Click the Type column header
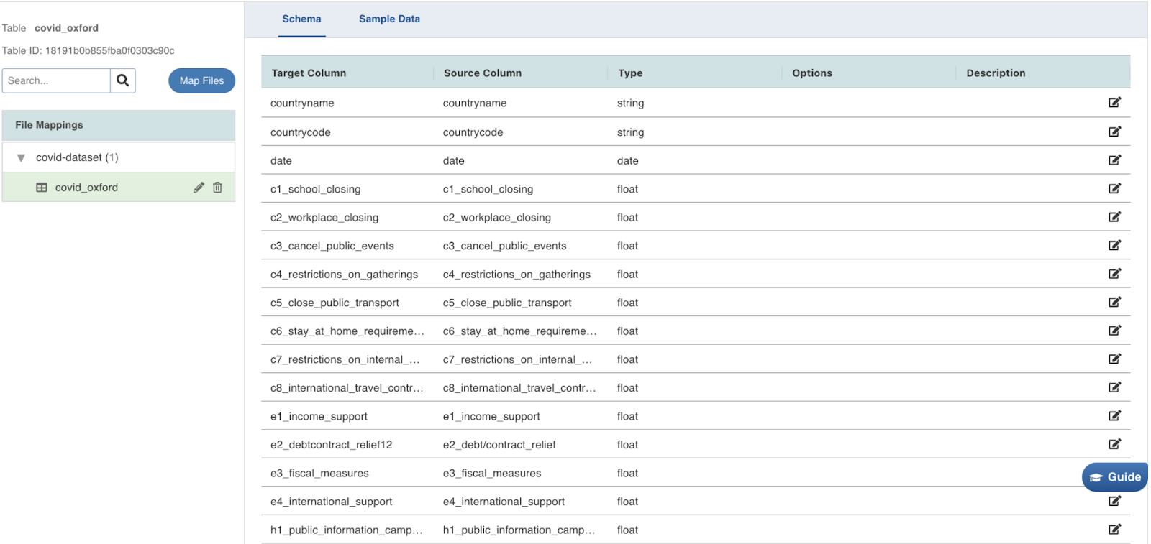1151x544 pixels. pyautogui.click(x=630, y=73)
